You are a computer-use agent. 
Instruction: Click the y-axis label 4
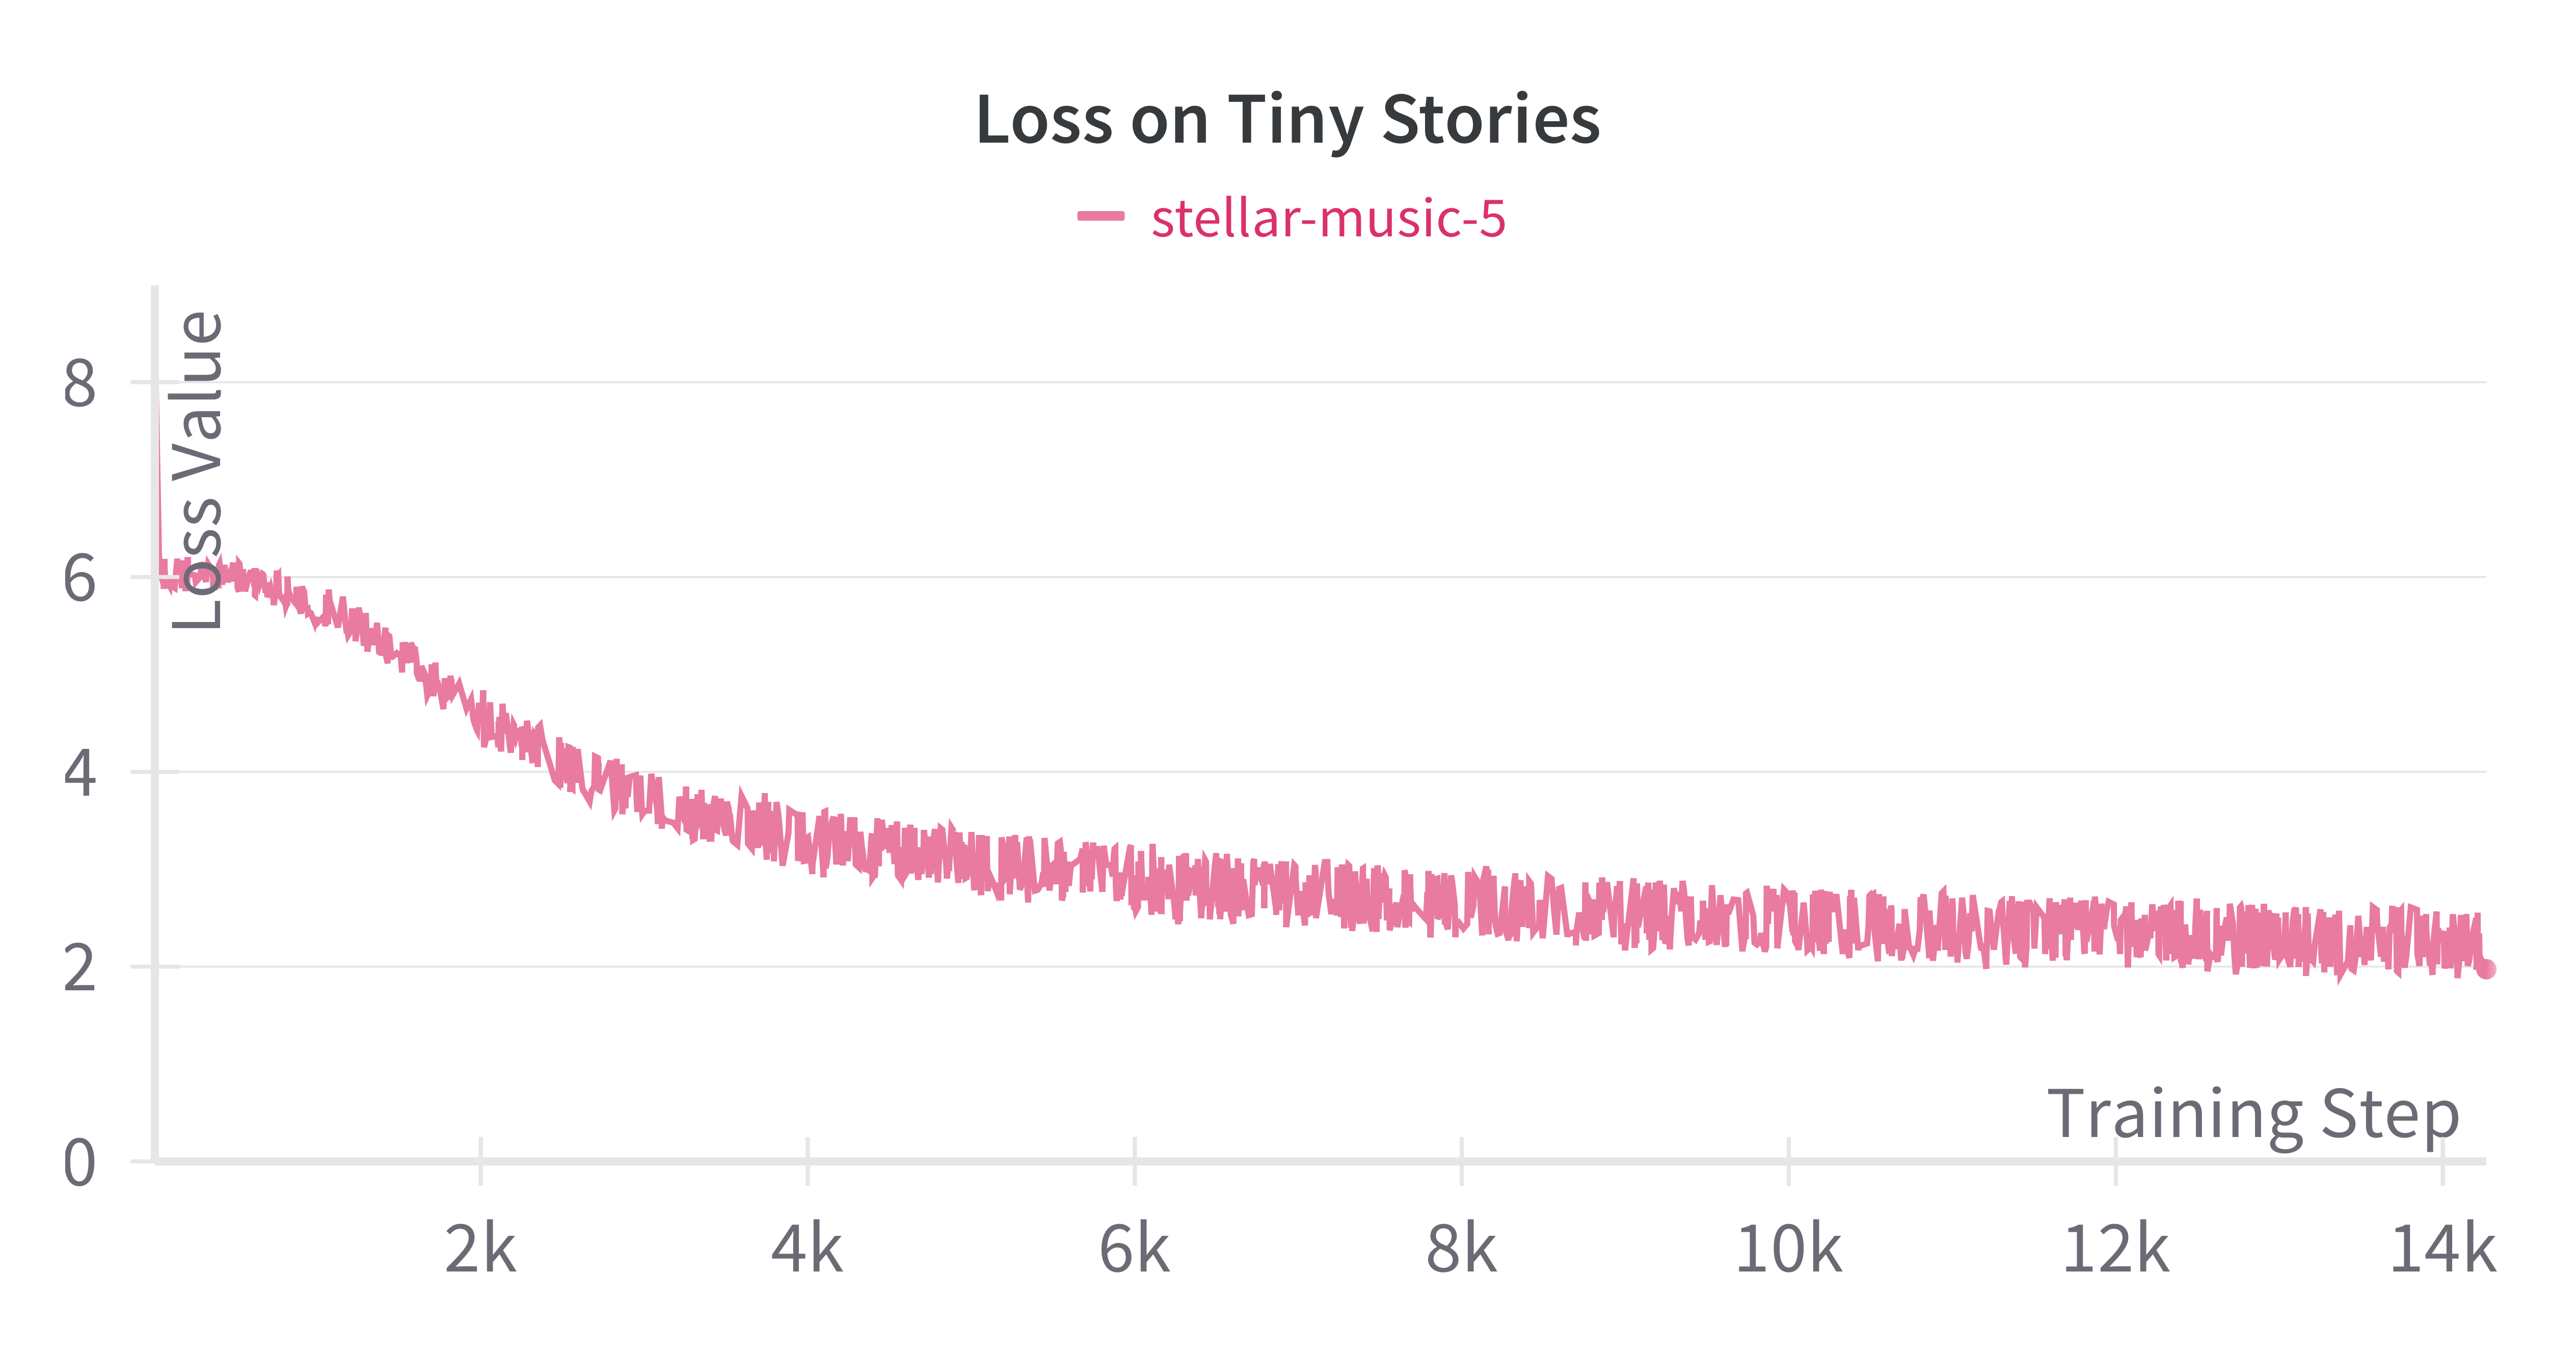coord(80,773)
